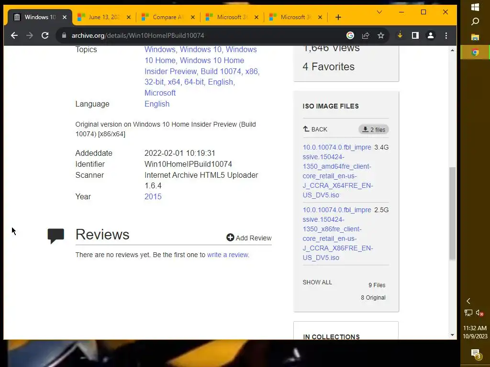Open the Build 10074 topic link
490x367 pixels.
(221, 72)
